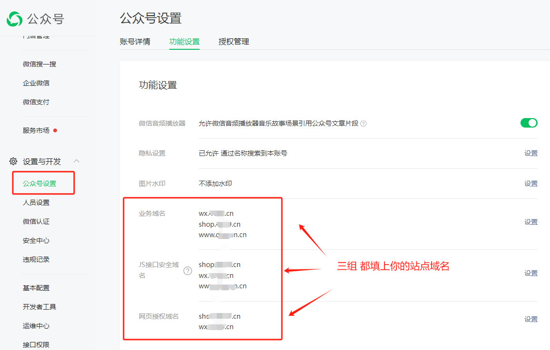Click the gear icon beside 设置与开发

pos(13,161)
